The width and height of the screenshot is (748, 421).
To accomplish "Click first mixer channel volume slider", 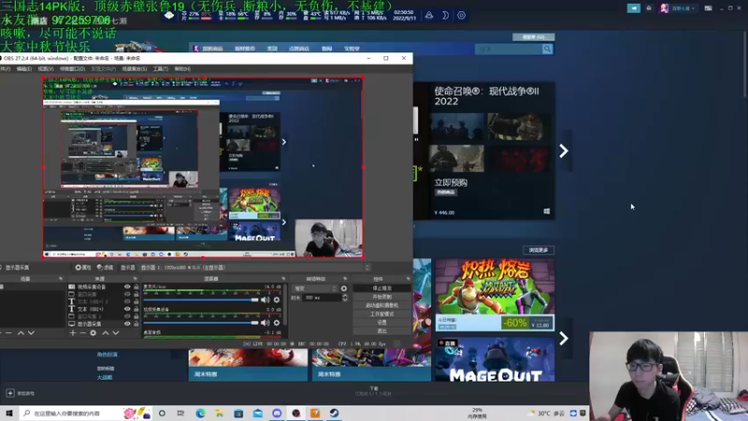I will point(200,299).
